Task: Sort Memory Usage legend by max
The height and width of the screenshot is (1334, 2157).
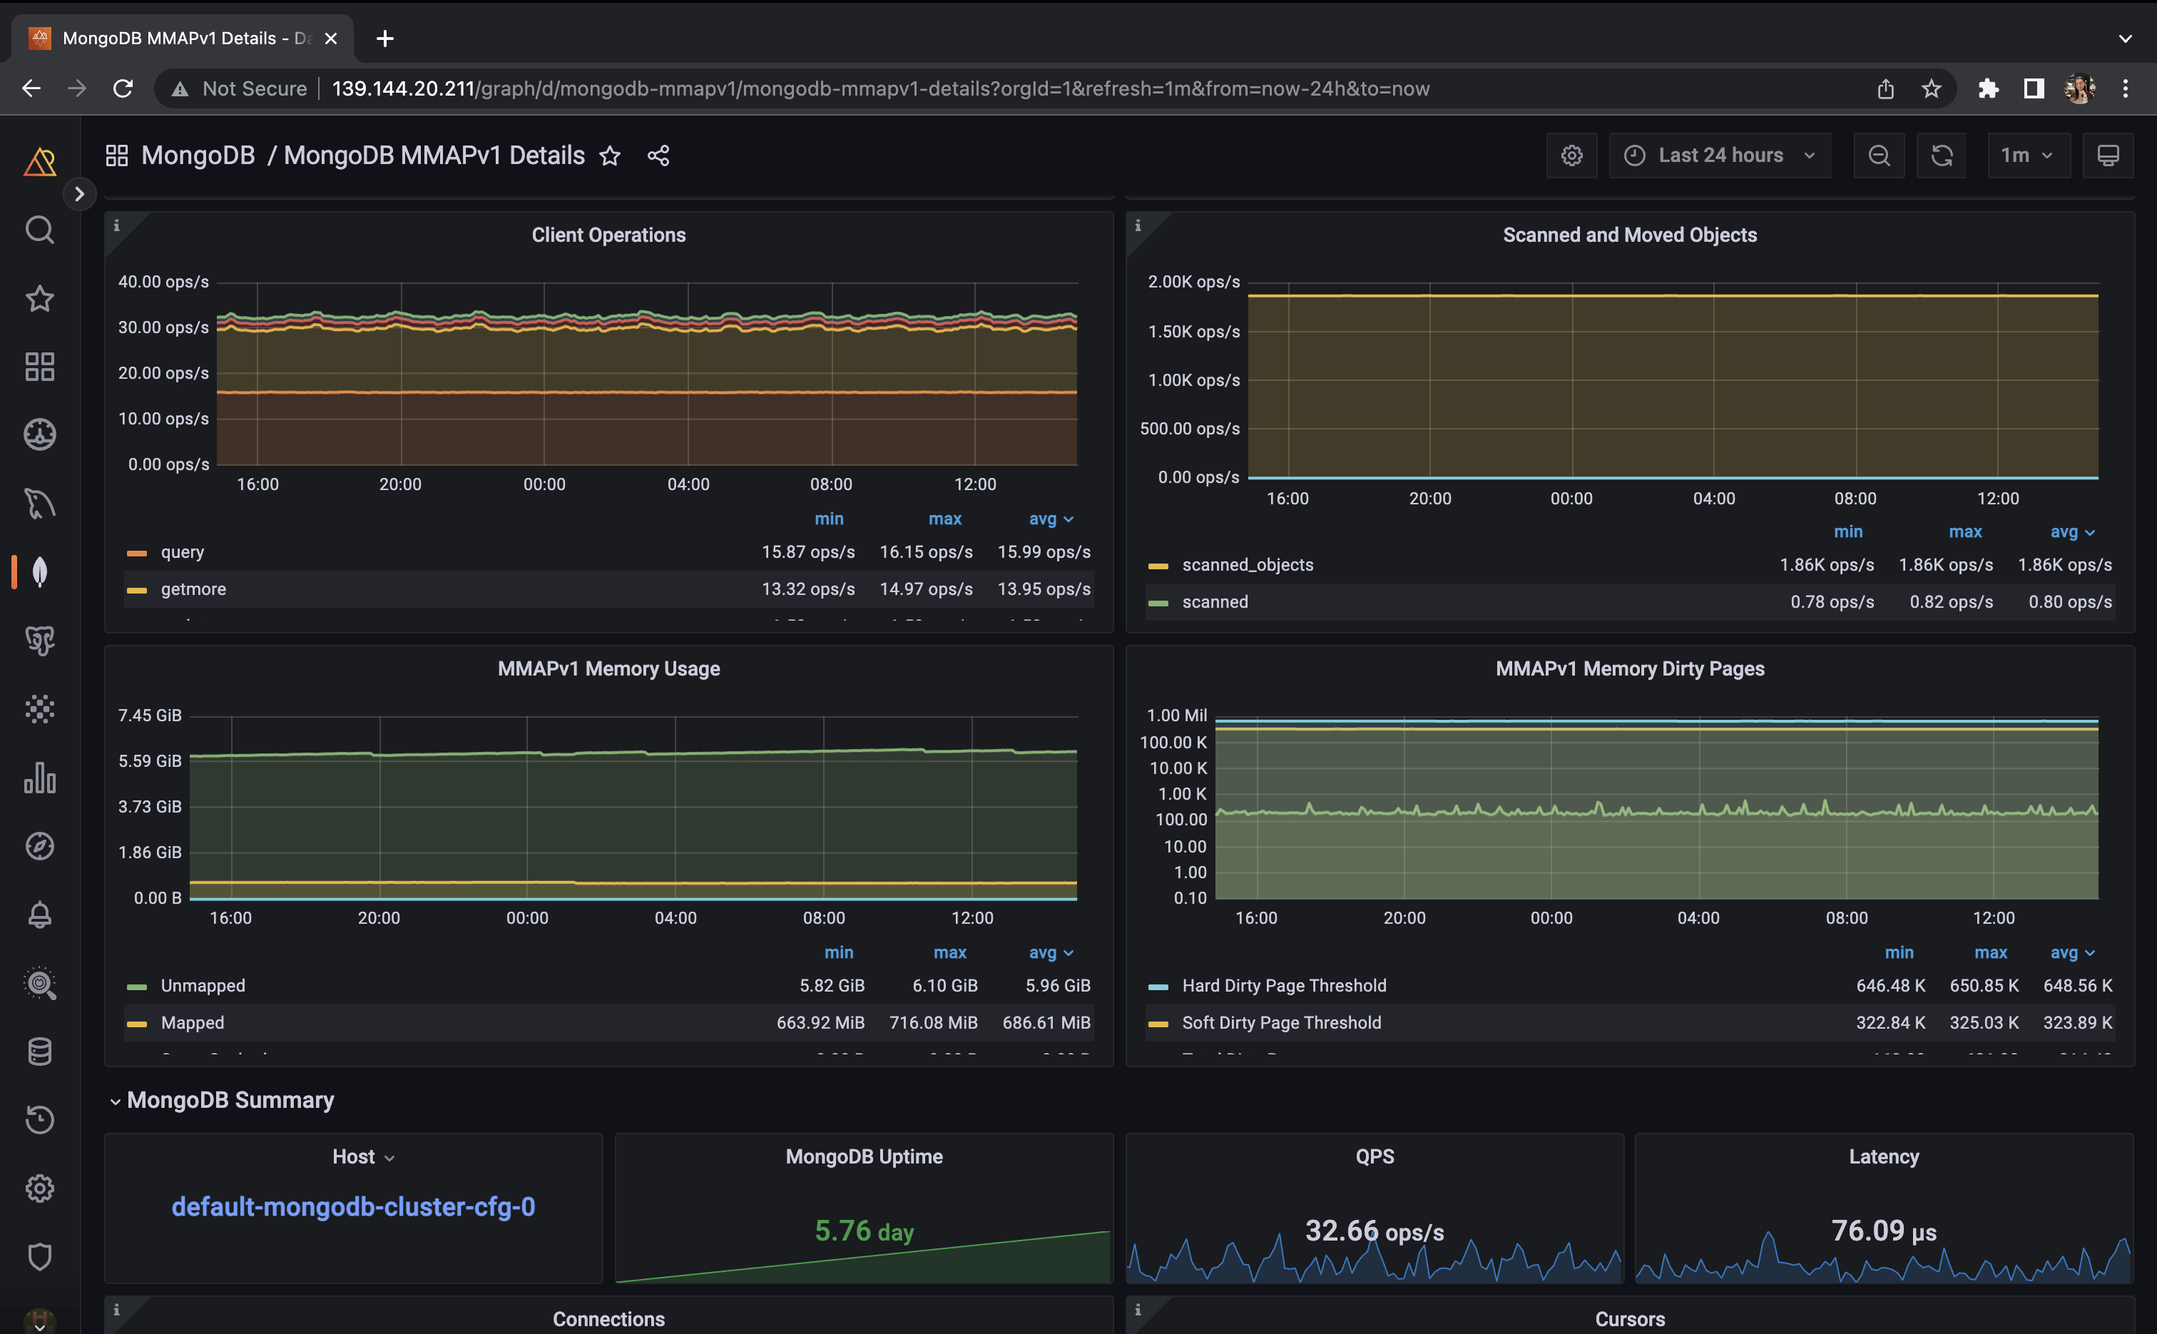Action: click(x=949, y=953)
